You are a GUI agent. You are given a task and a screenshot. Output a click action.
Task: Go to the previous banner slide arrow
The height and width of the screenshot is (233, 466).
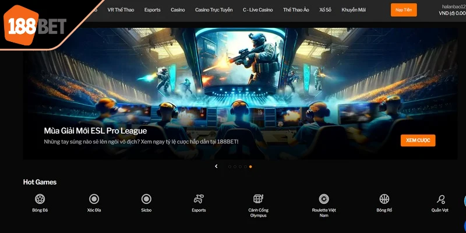click(x=216, y=167)
